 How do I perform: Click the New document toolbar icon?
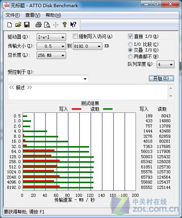coord(9,25)
